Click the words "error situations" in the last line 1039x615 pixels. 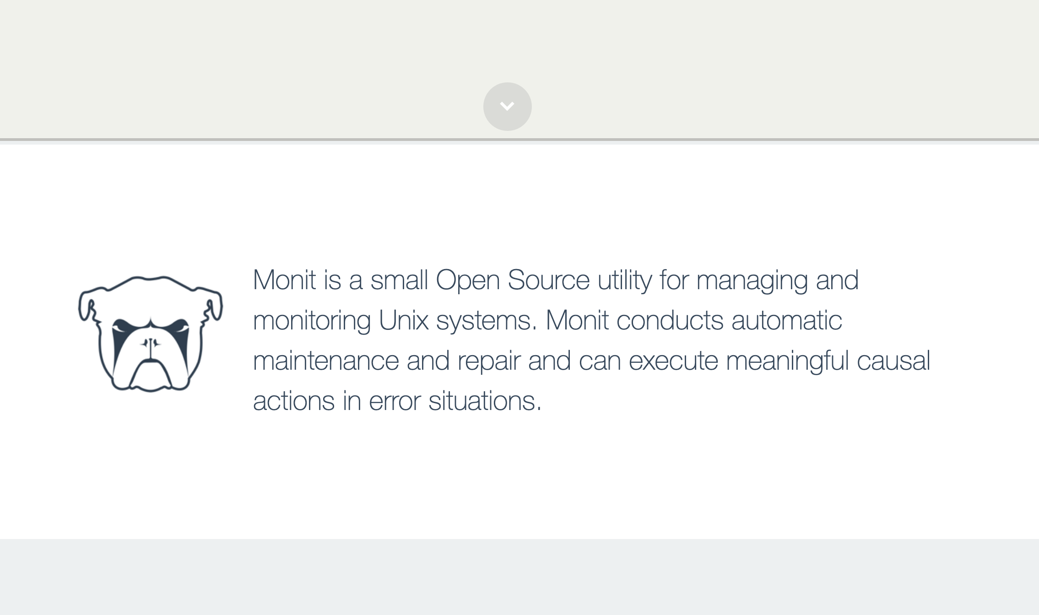pyautogui.click(x=455, y=401)
